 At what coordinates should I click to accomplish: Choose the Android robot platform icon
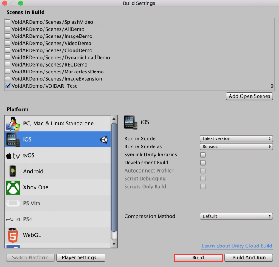tap(13, 171)
